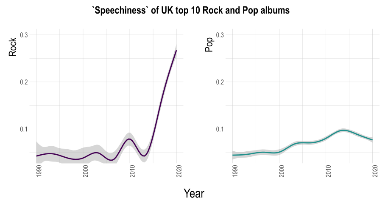Click the 1990 label under the Rock chart
This screenshot has height=204, width=388.
coord(39,172)
